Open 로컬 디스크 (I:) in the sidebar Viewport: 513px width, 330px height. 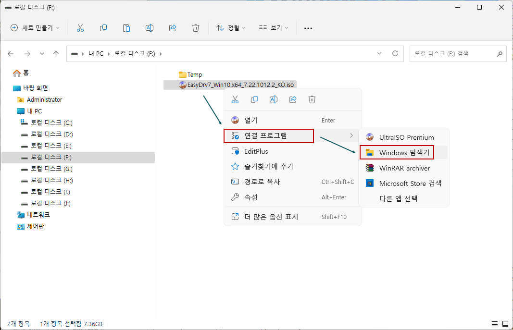46,192
